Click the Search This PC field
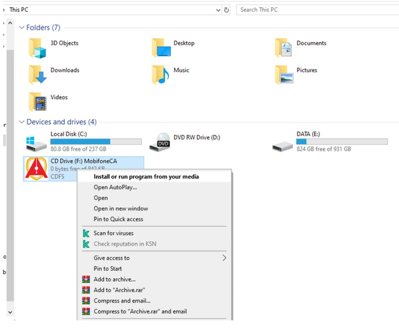Viewport: 399px width, 329px height. (x=317, y=9)
